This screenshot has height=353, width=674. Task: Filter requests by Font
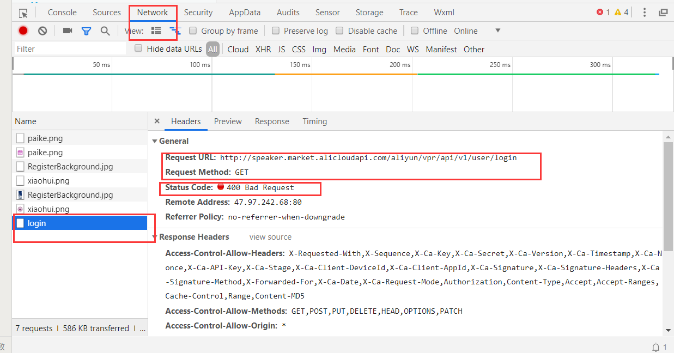coord(371,49)
